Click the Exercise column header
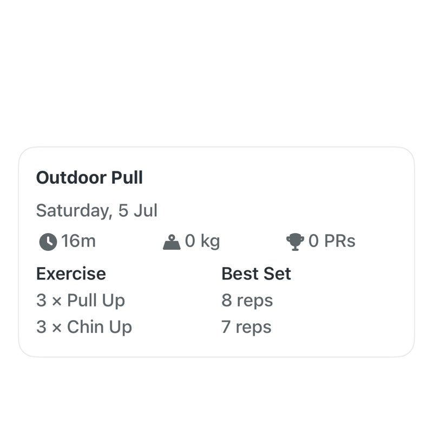Viewport: 433px width, 433px height. (71, 274)
